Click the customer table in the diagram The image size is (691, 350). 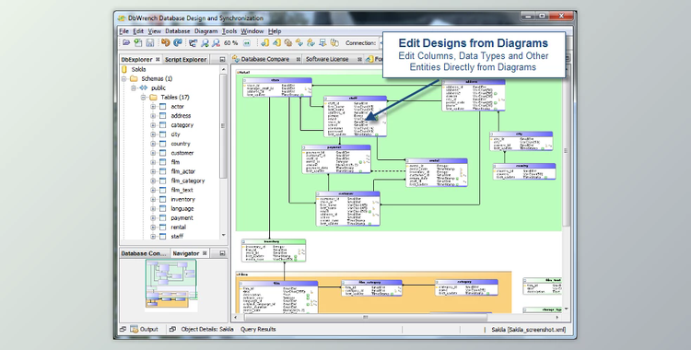pyautogui.click(x=348, y=209)
